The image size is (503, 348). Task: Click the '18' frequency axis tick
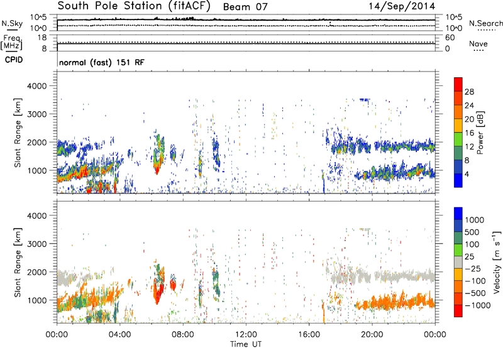pos(42,38)
